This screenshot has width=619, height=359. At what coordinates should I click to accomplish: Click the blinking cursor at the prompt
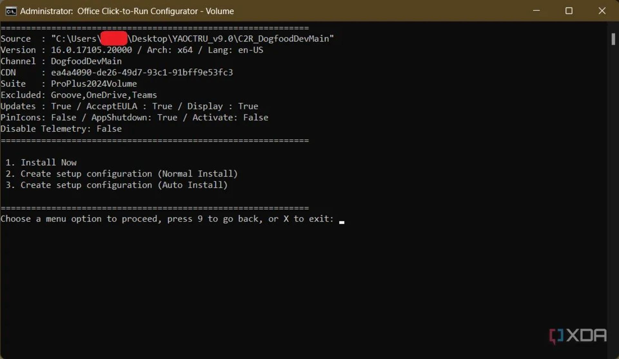click(x=342, y=221)
